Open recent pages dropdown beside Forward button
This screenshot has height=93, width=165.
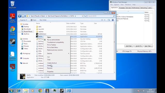(x=25, y=16)
